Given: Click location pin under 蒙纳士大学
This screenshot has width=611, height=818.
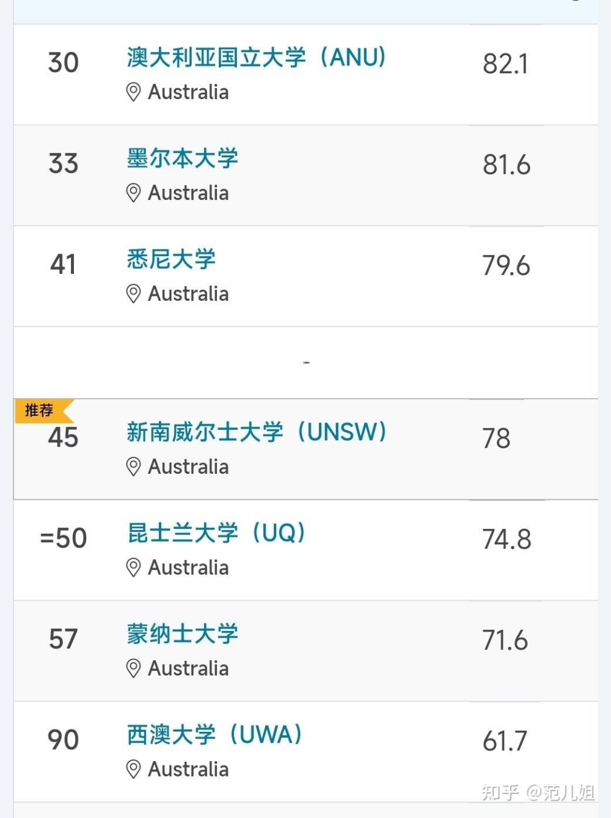Looking at the screenshot, I should (x=133, y=669).
